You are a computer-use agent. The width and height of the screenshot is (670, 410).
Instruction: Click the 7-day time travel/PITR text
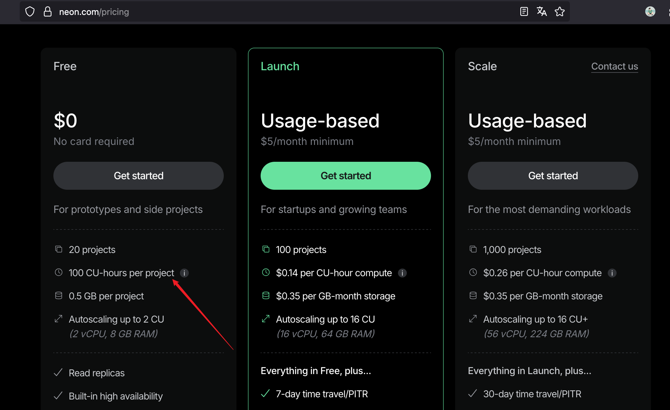point(322,394)
